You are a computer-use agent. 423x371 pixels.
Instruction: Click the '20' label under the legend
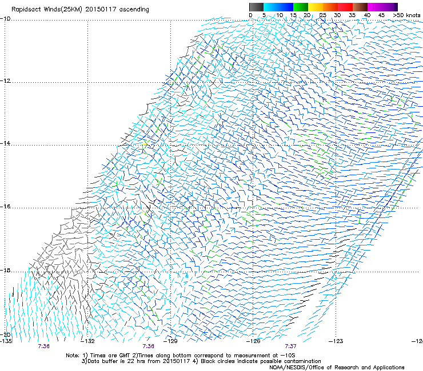(x=307, y=15)
